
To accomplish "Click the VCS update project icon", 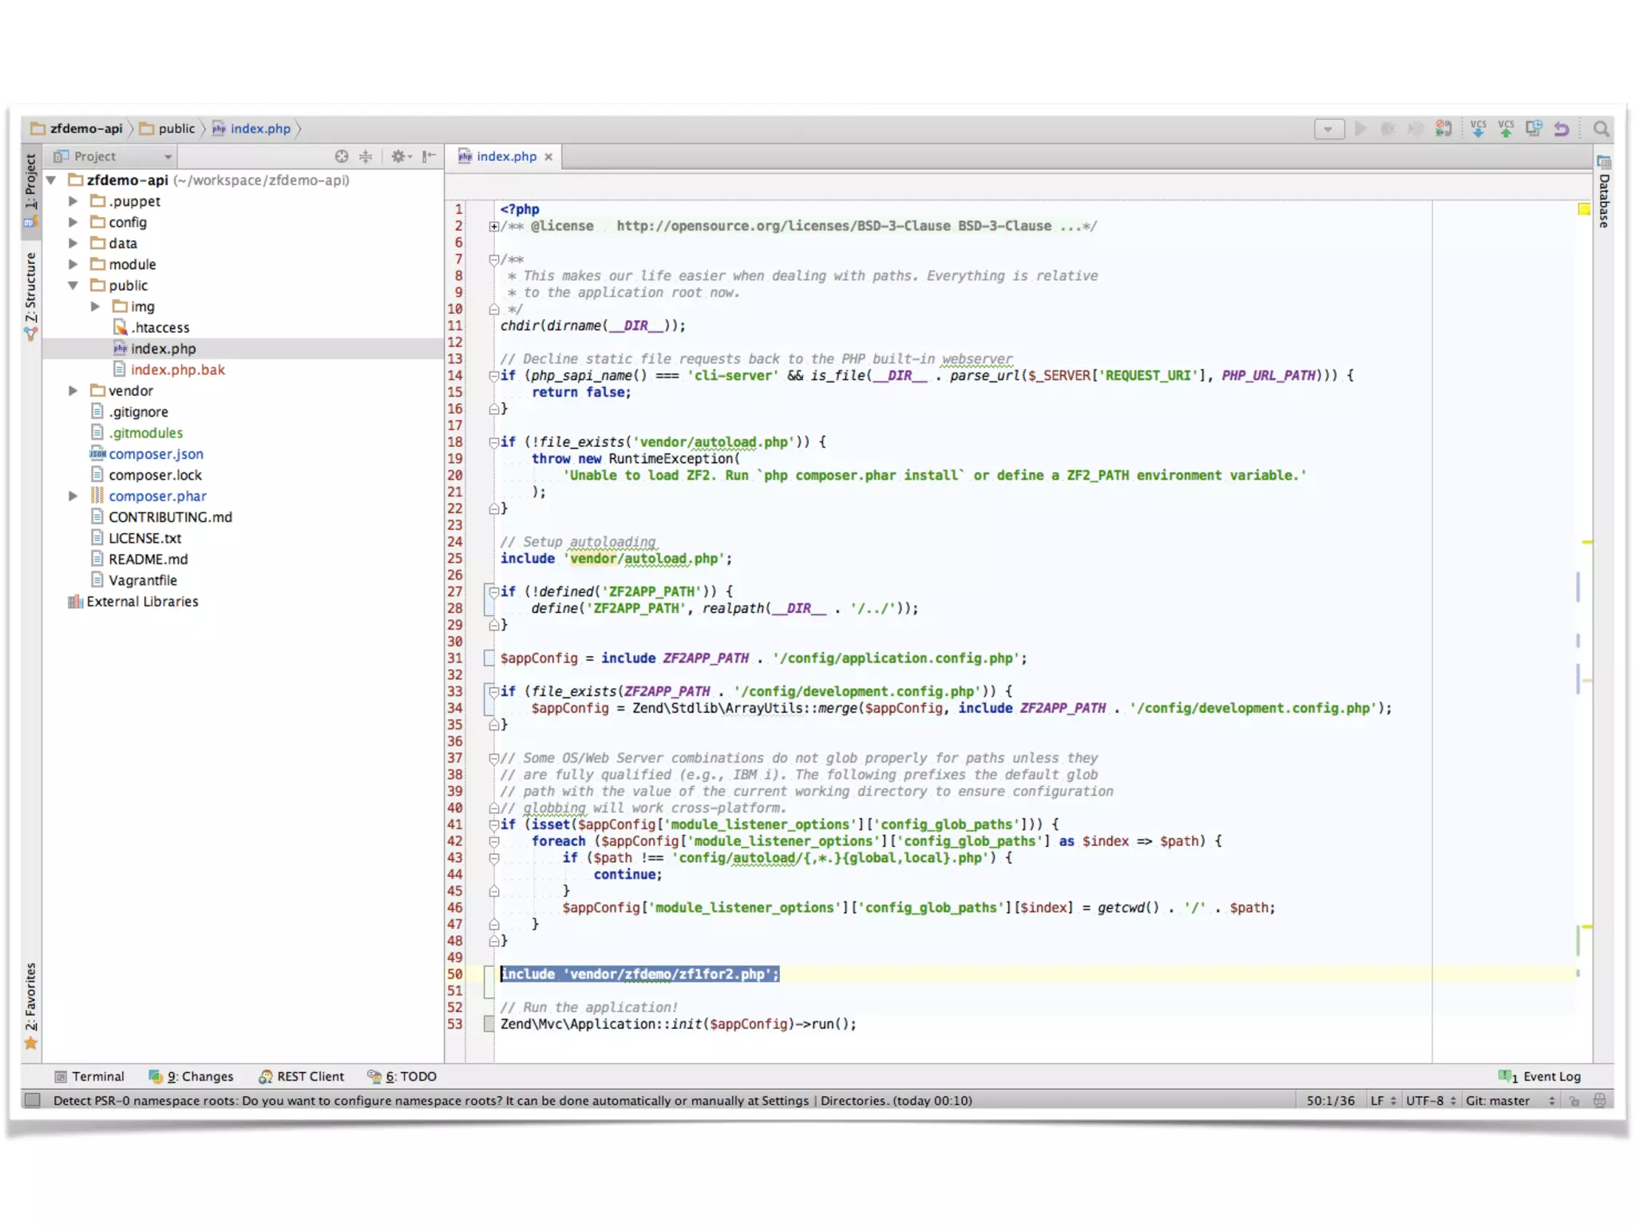I will point(1478,129).
